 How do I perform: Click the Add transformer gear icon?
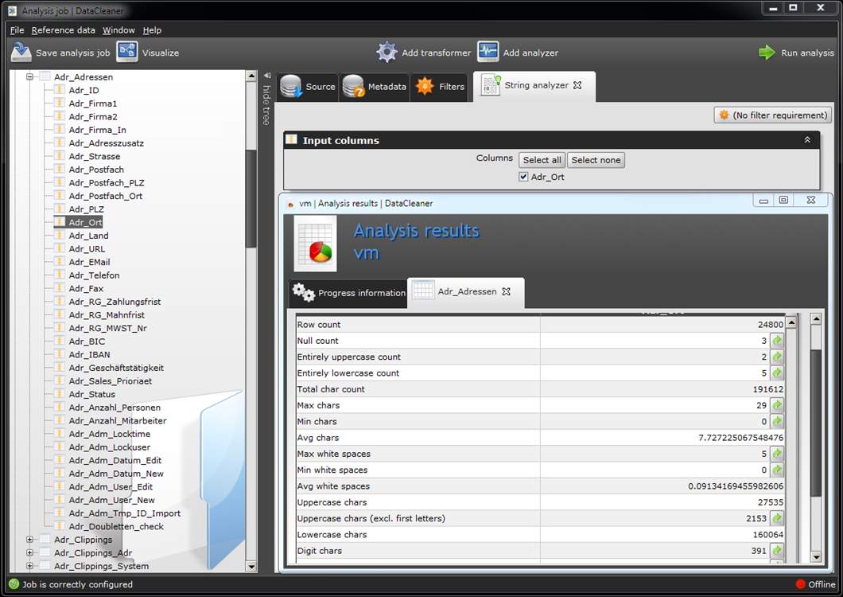coord(387,53)
